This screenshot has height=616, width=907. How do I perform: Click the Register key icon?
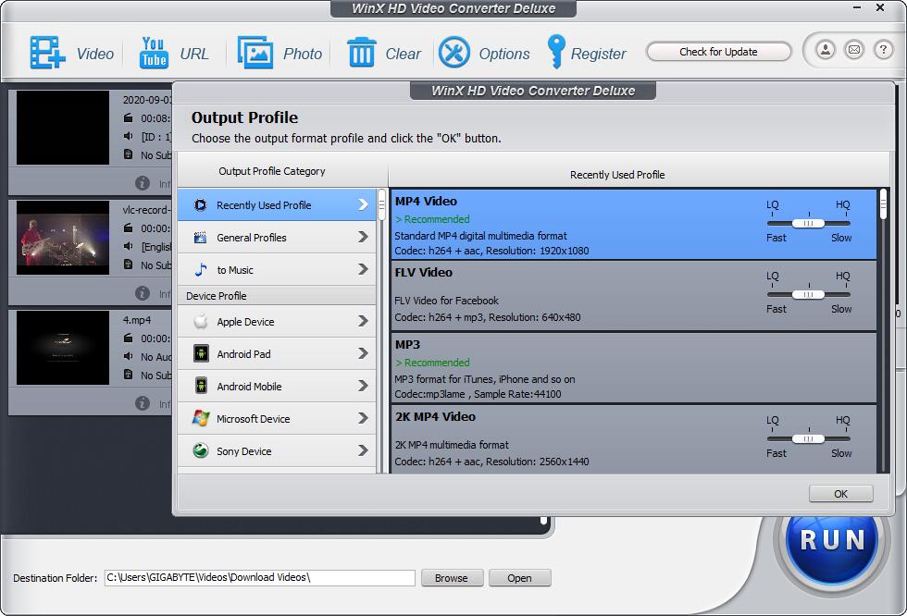(x=556, y=52)
